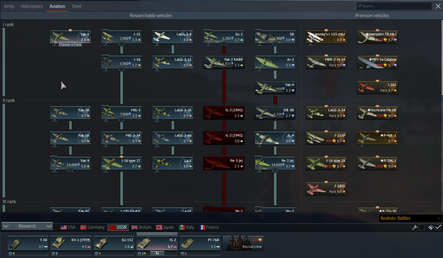Expand the I-15 group folder
Viewport: 443px width, 258px height.
click(x=122, y=44)
